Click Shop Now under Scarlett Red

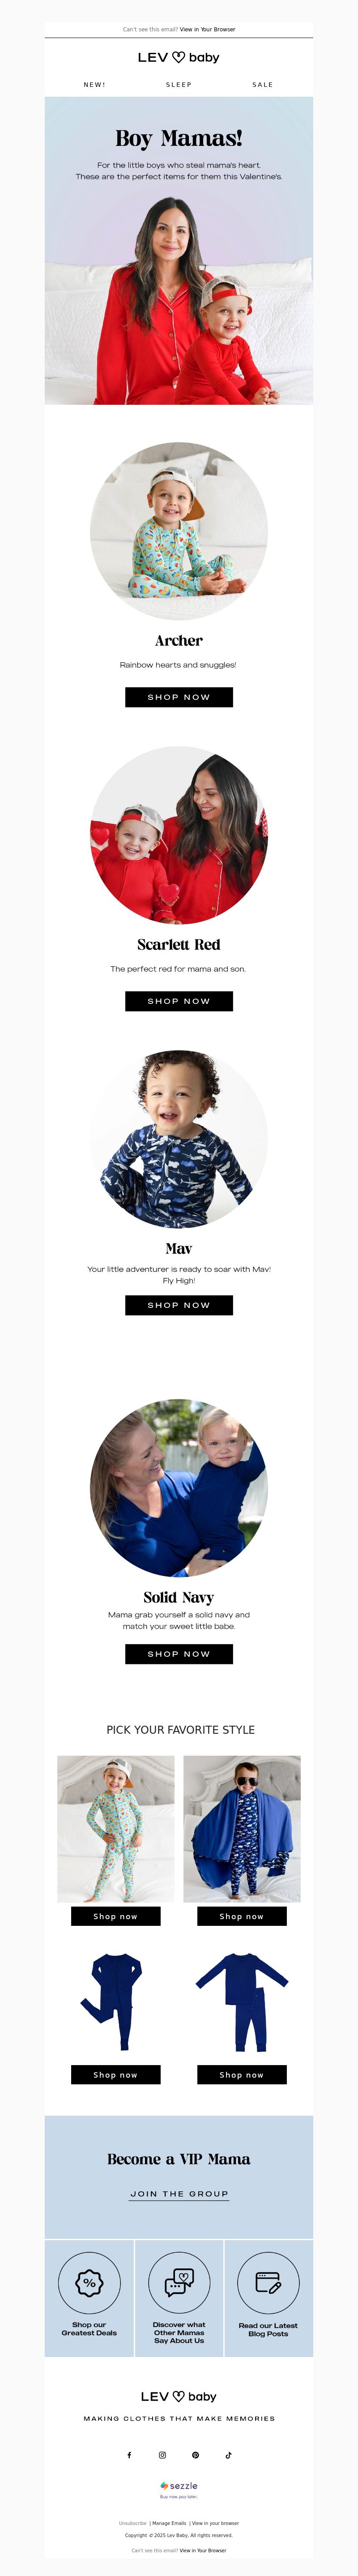[x=179, y=1001]
